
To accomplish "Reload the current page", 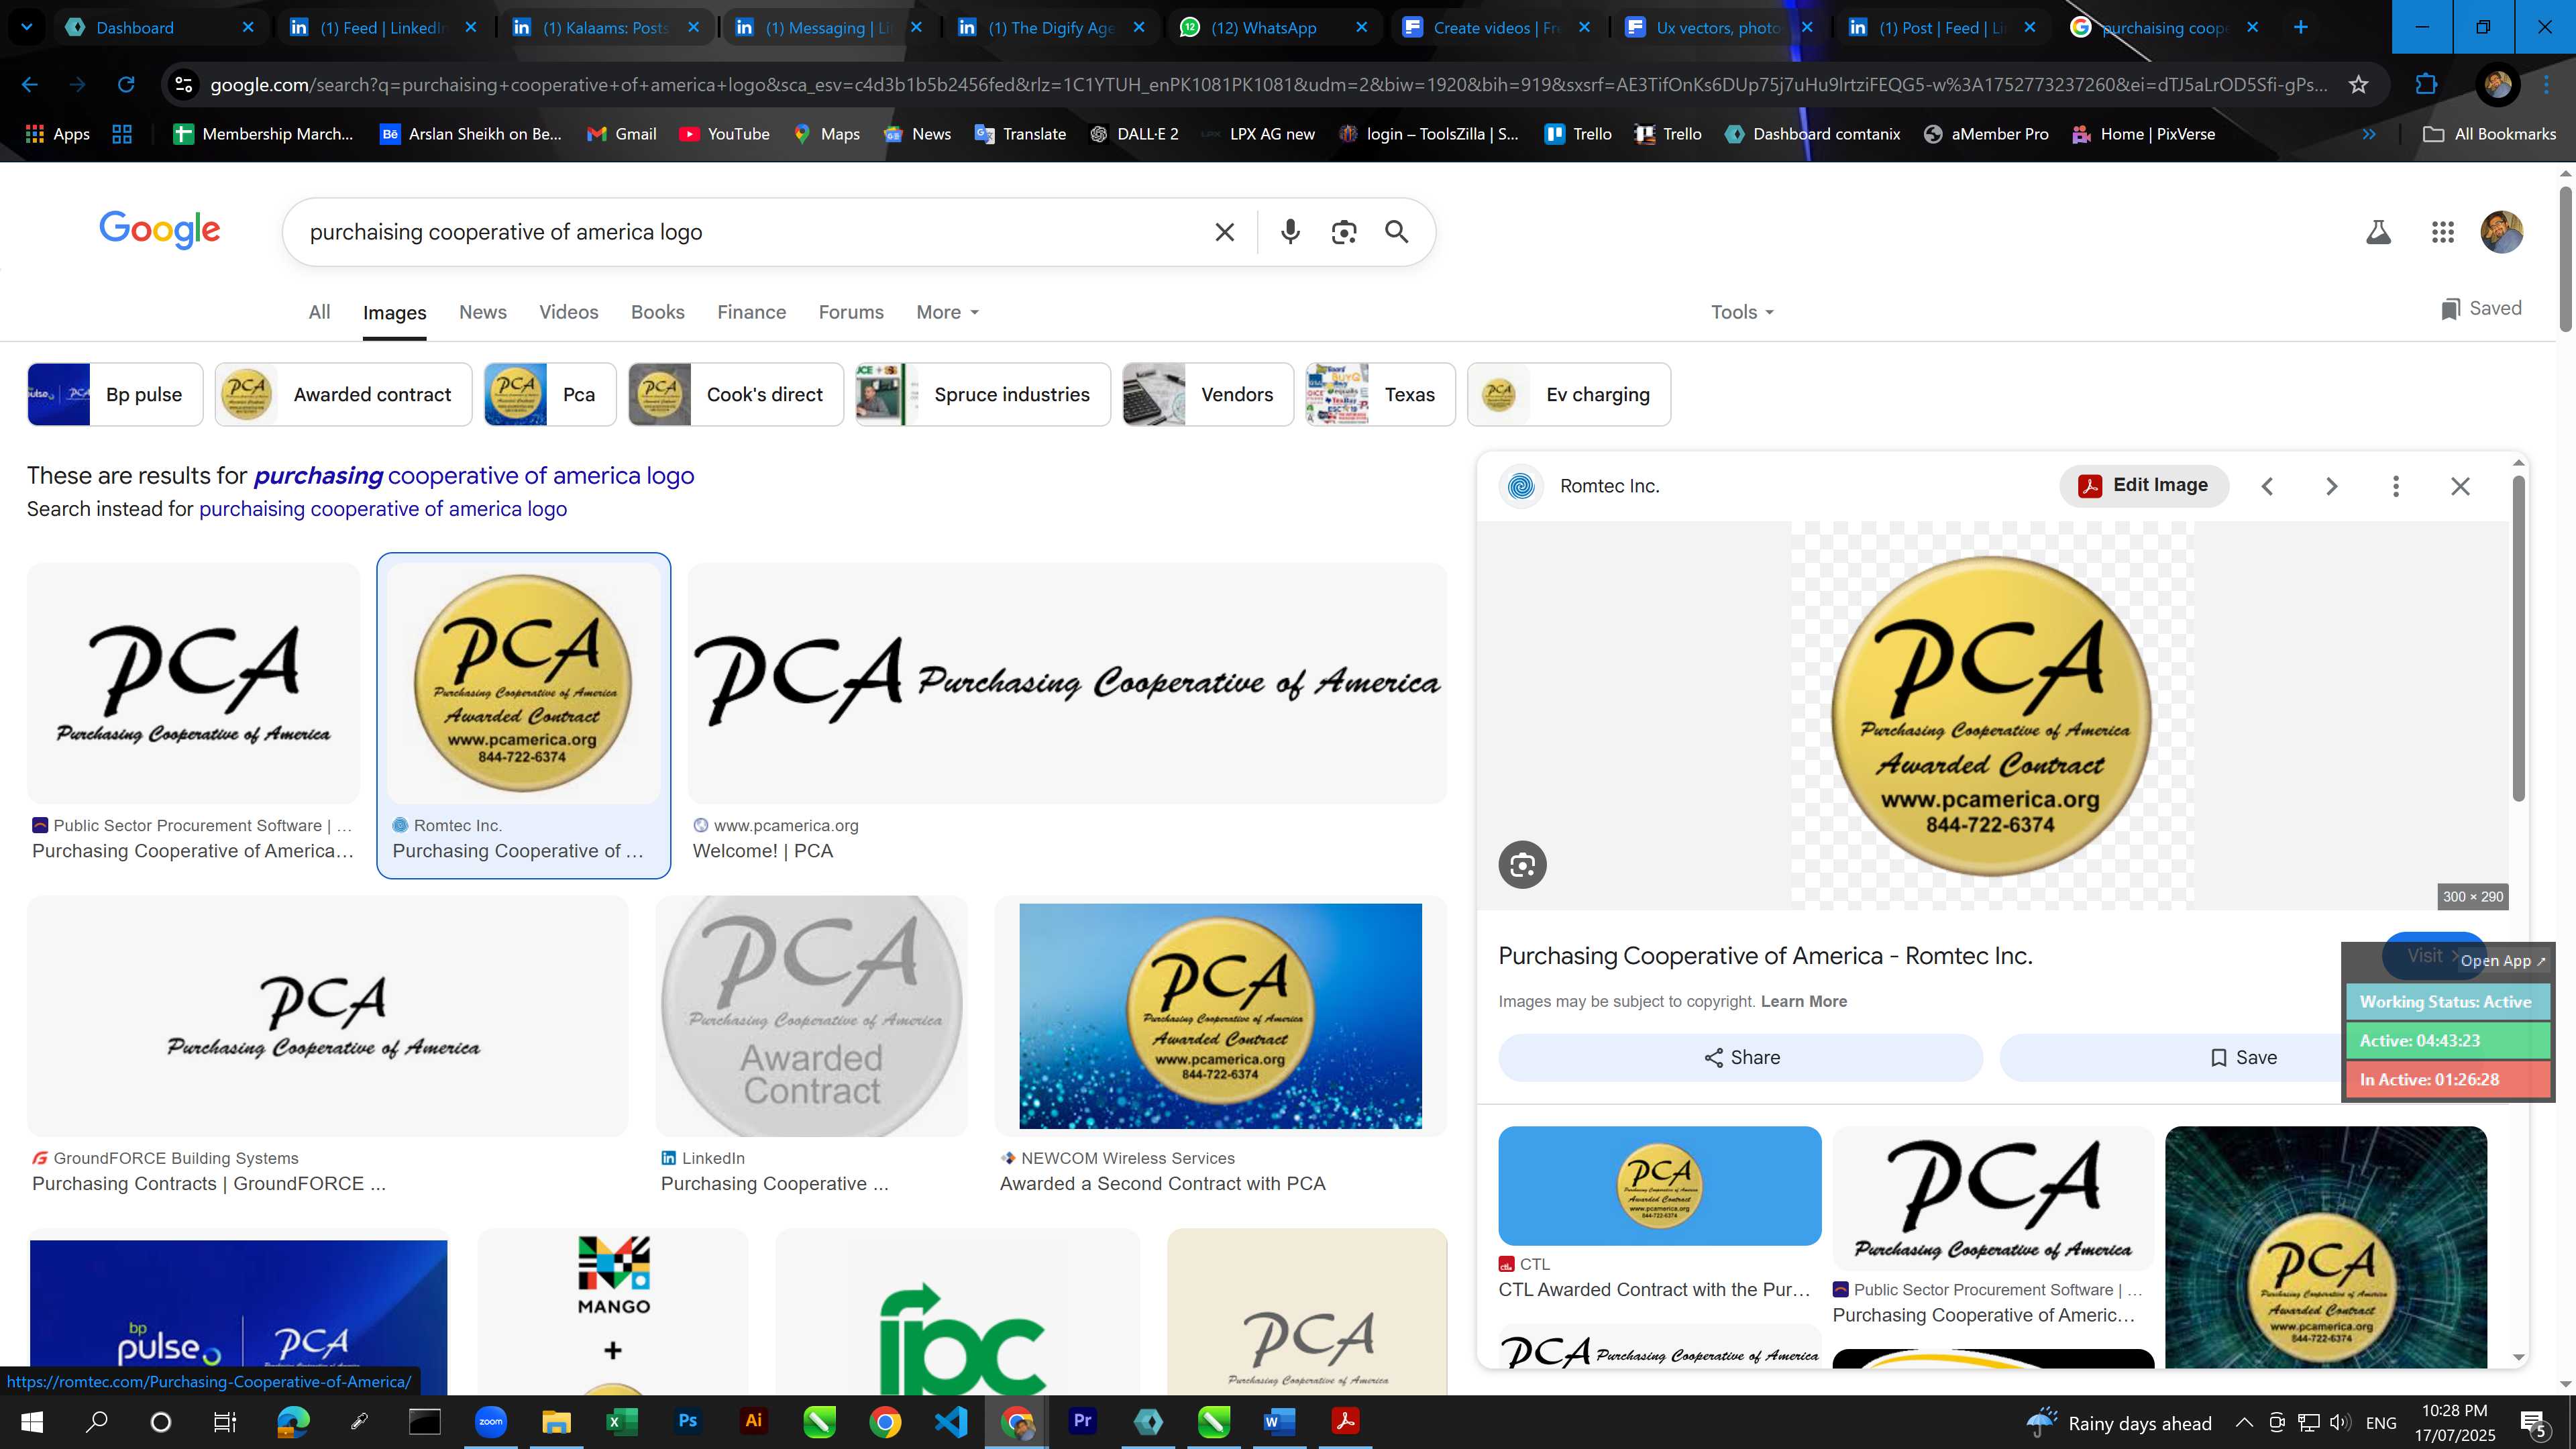I will (x=126, y=85).
